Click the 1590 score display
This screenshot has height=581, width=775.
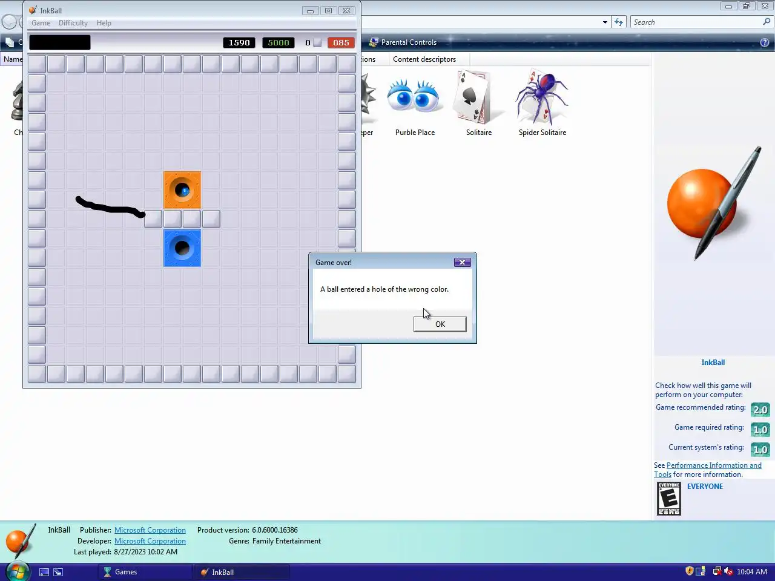click(x=239, y=42)
